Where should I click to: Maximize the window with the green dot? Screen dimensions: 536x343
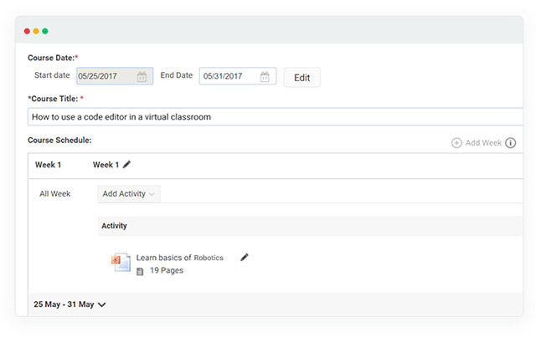click(45, 31)
